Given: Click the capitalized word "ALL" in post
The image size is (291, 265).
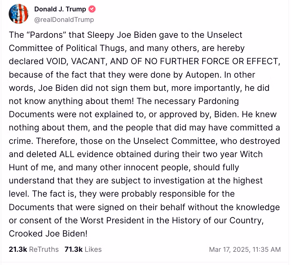Looking at the screenshot, I should 67,154.
